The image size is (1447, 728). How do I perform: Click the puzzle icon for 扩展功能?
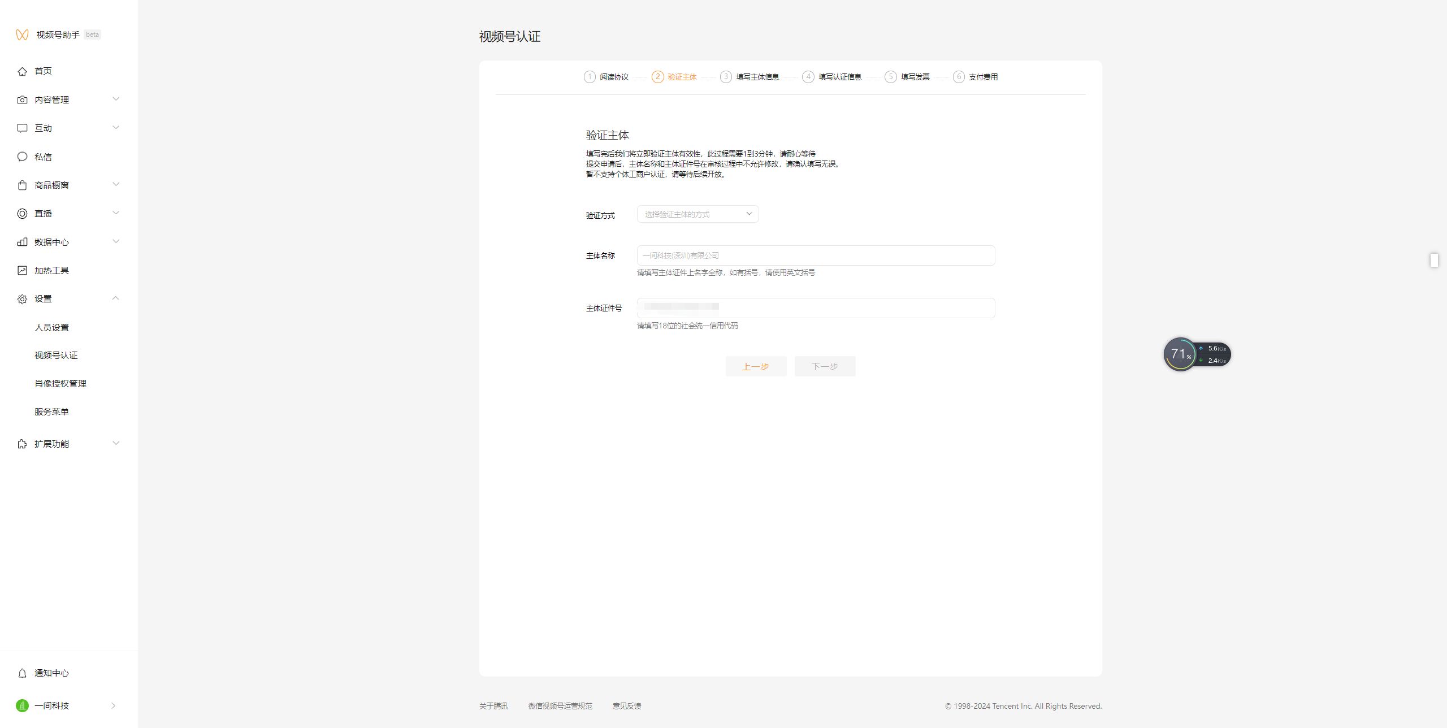pos(22,444)
